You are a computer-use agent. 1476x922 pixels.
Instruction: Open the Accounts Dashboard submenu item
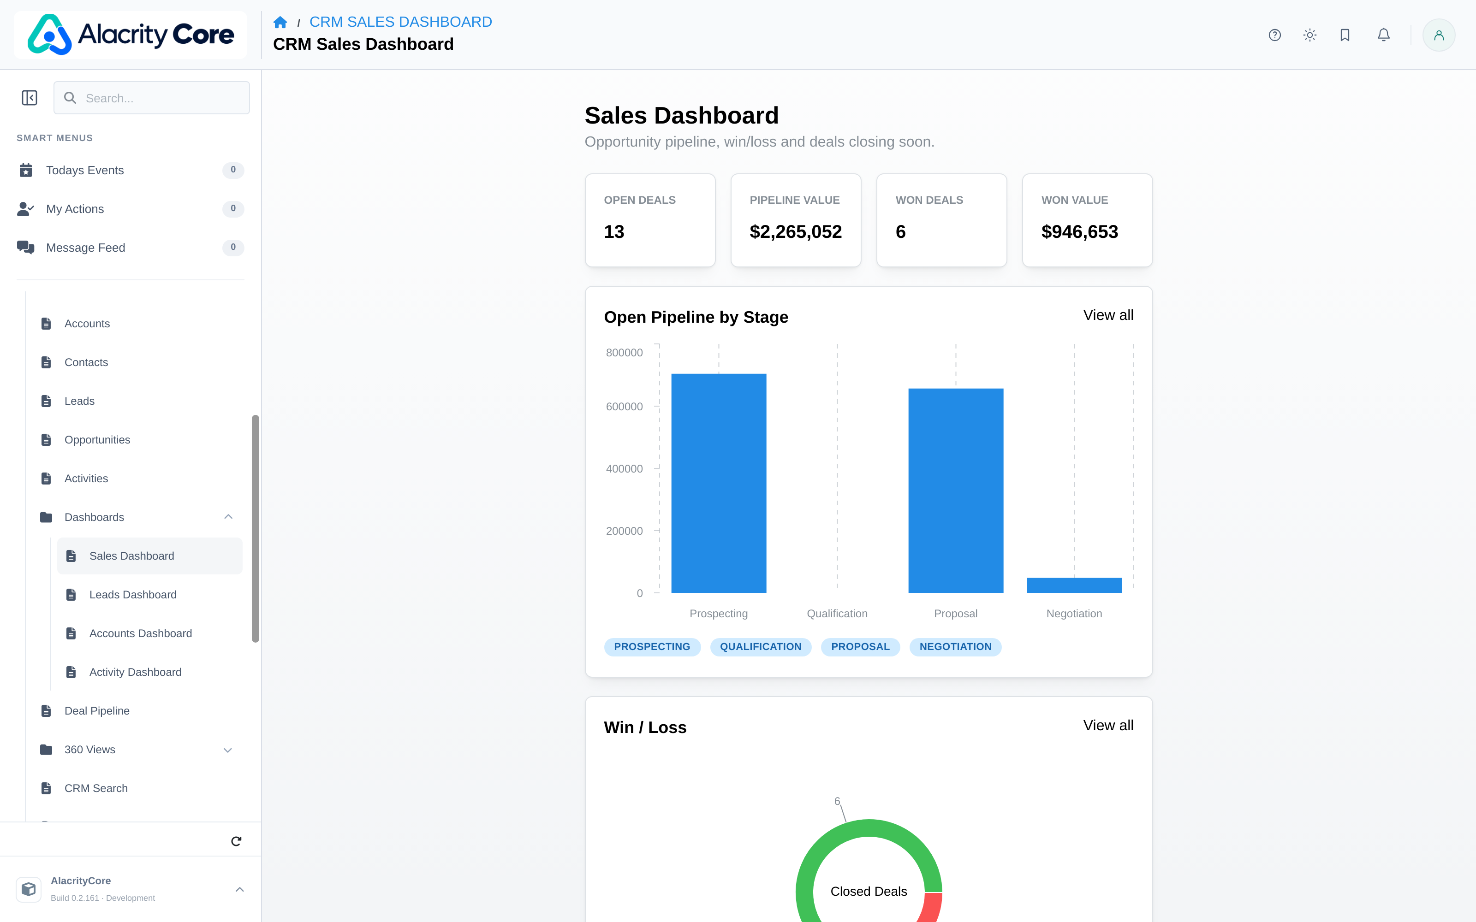149,633
